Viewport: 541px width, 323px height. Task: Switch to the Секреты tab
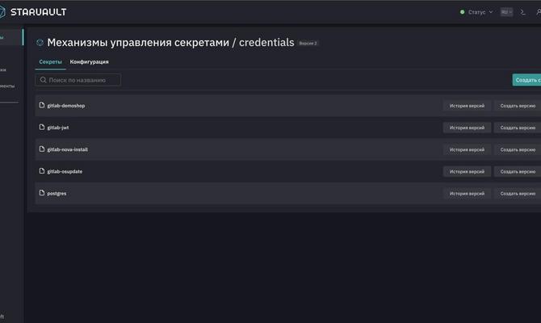coord(51,61)
